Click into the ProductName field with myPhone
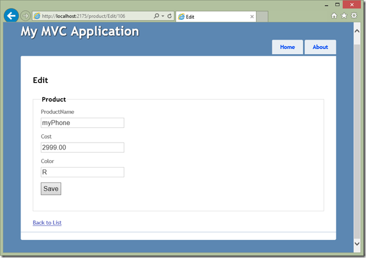The image size is (366, 258). tap(82, 123)
